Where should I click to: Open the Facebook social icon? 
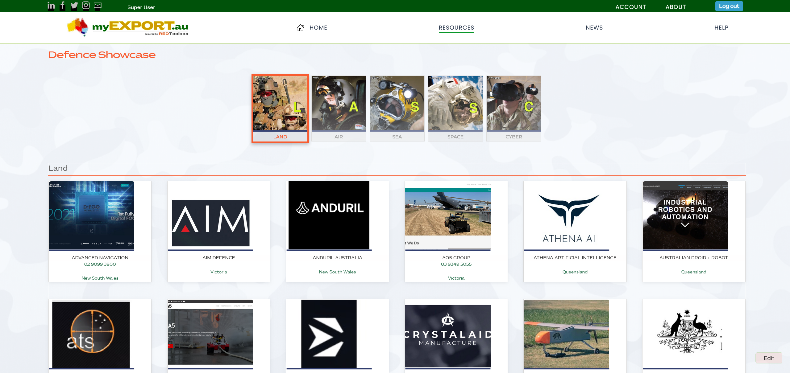63,6
